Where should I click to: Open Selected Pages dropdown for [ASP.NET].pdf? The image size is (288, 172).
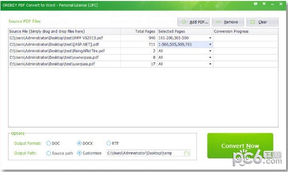tap(210, 44)
